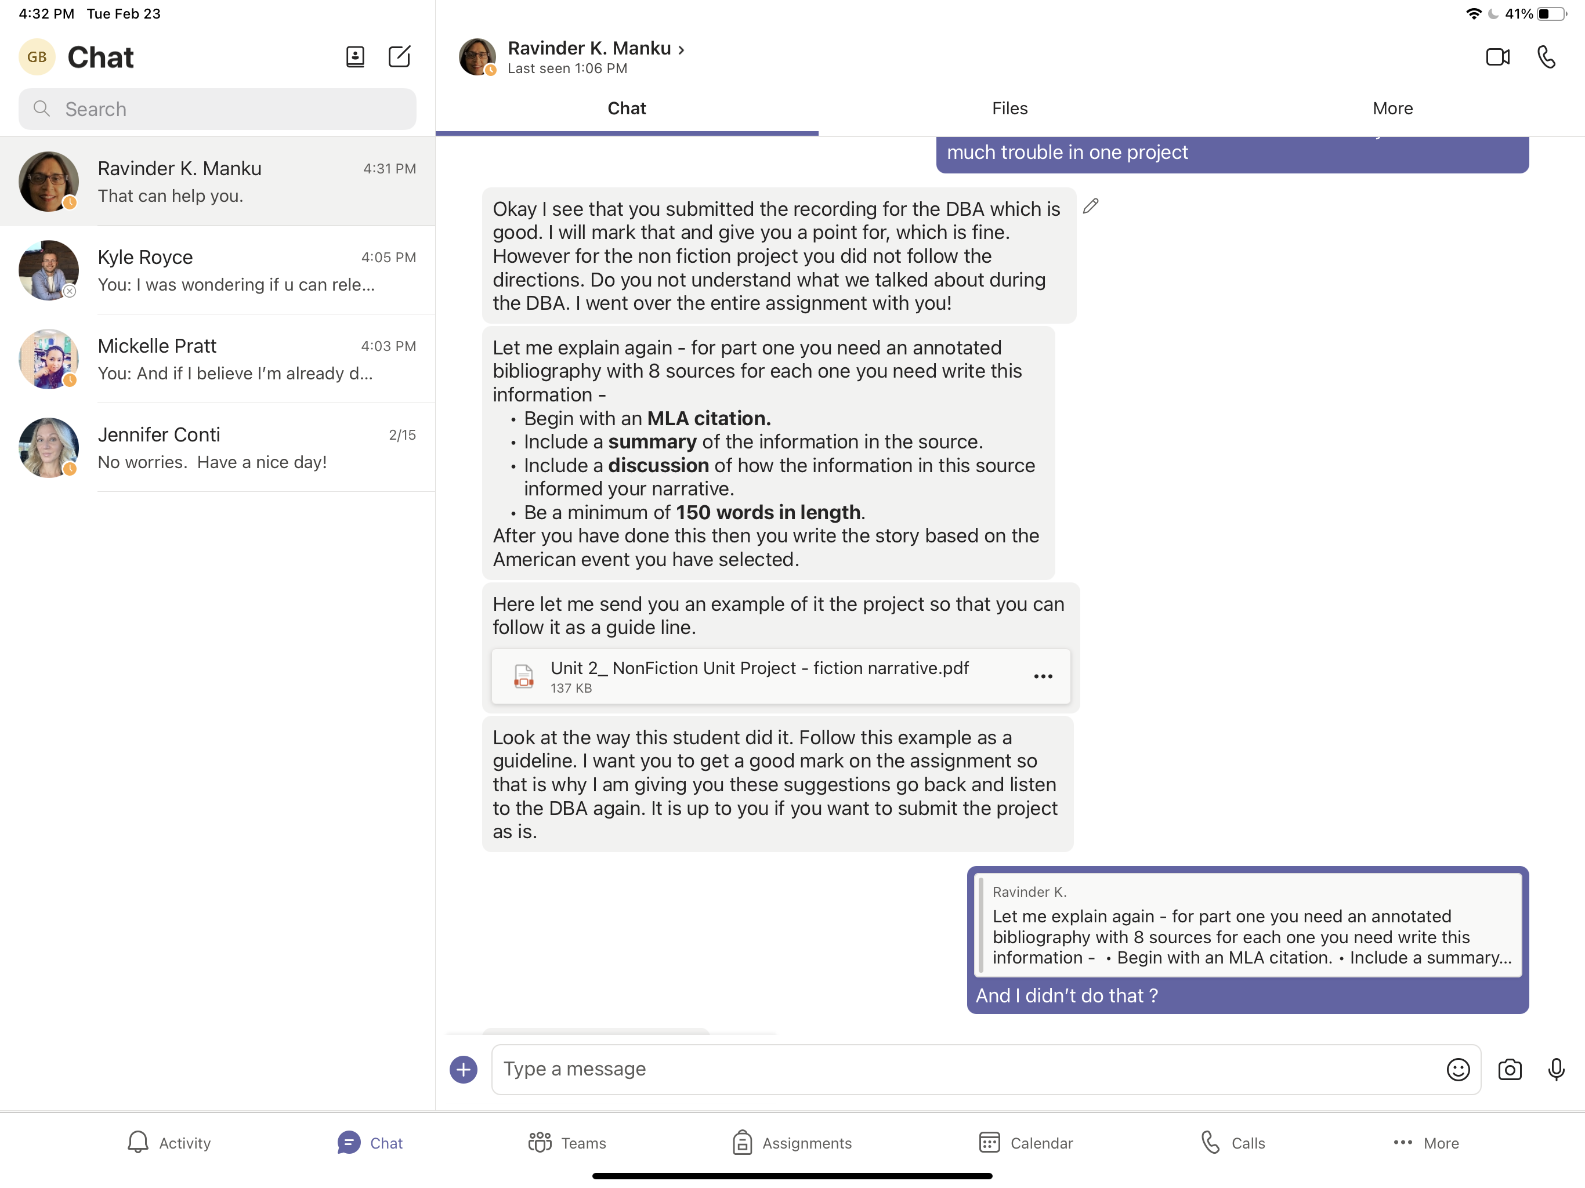This screenshot has width=1585, height=1188.
Task: Open options for the PDF attachment
Action: click(1043, 676)
